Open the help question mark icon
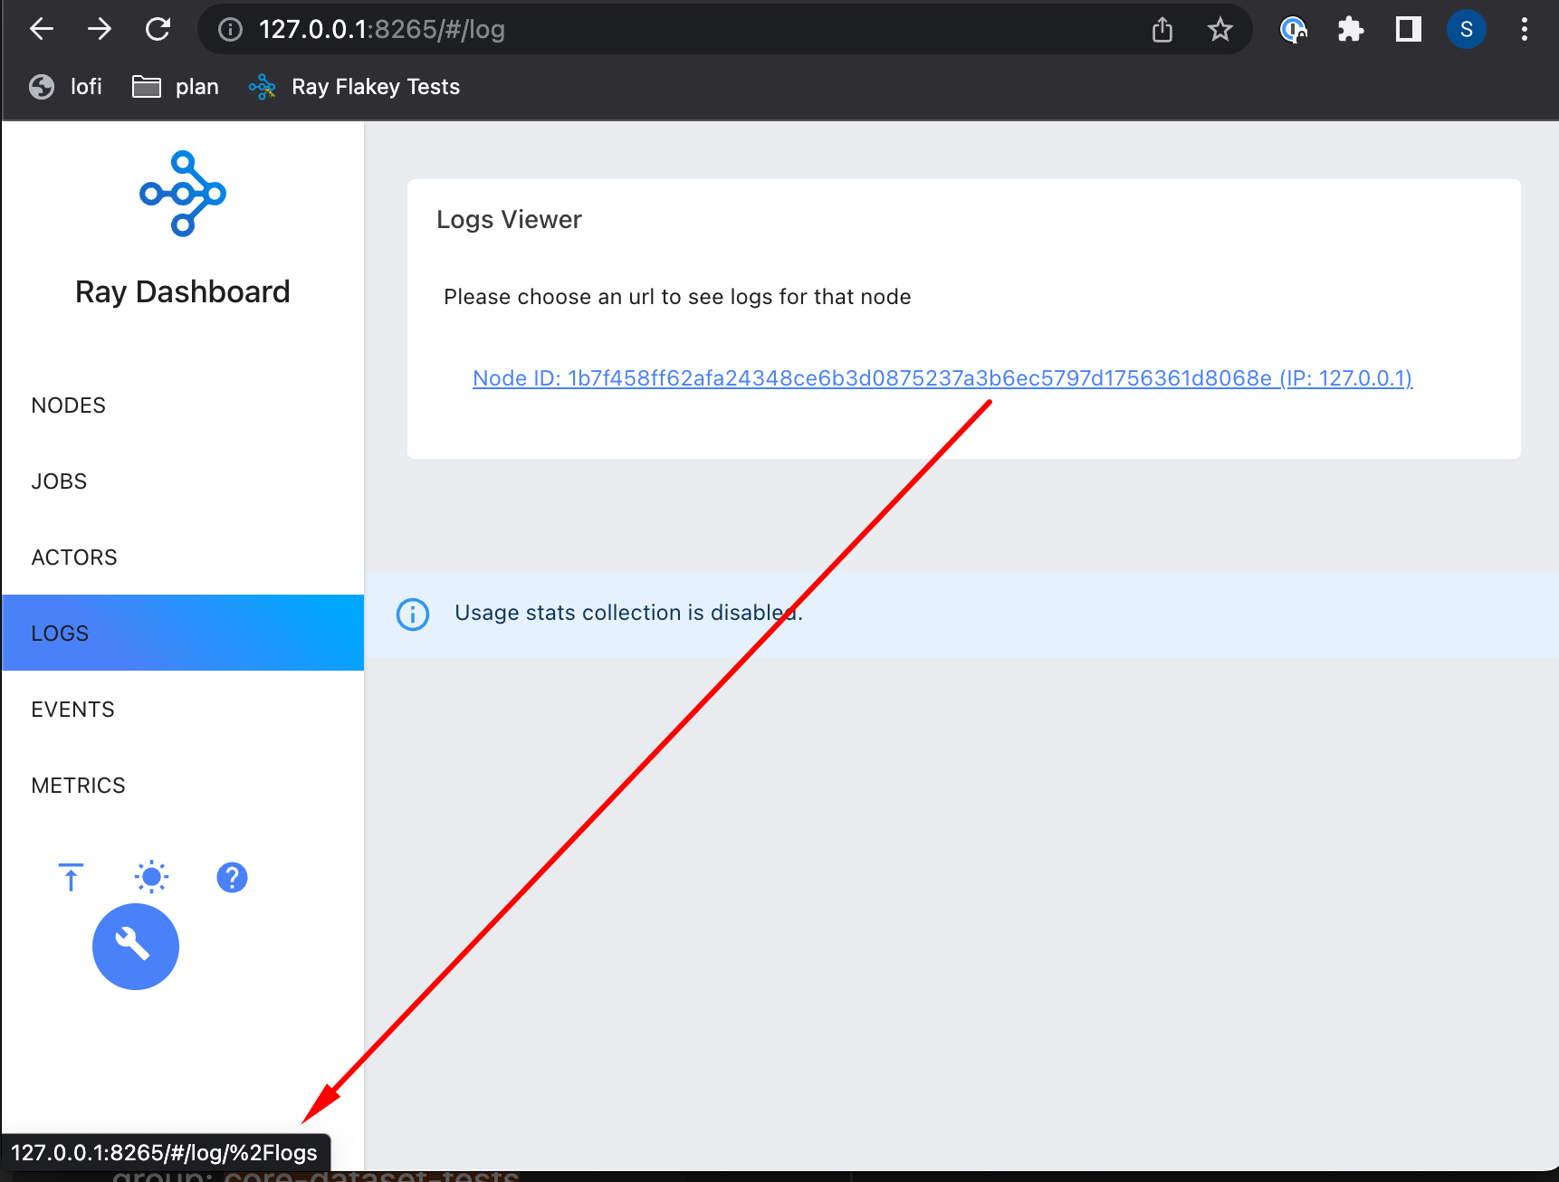This screenshot has height=1182, width=1559. tap(232, 877)
